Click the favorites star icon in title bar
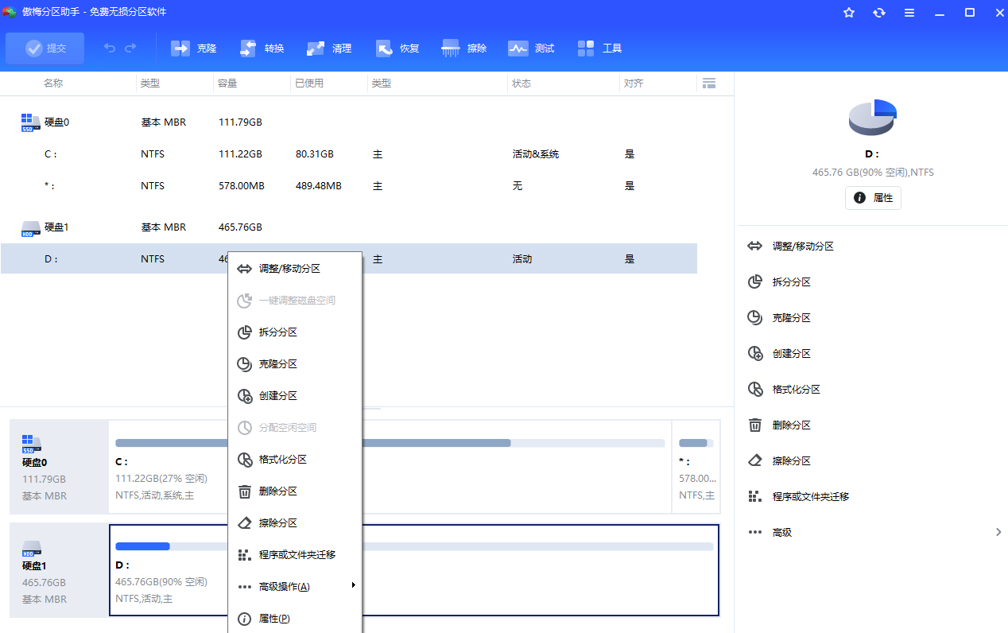The width and height of the screenshot is (1008, 633). pyautogui.click(x=849, y=13)
